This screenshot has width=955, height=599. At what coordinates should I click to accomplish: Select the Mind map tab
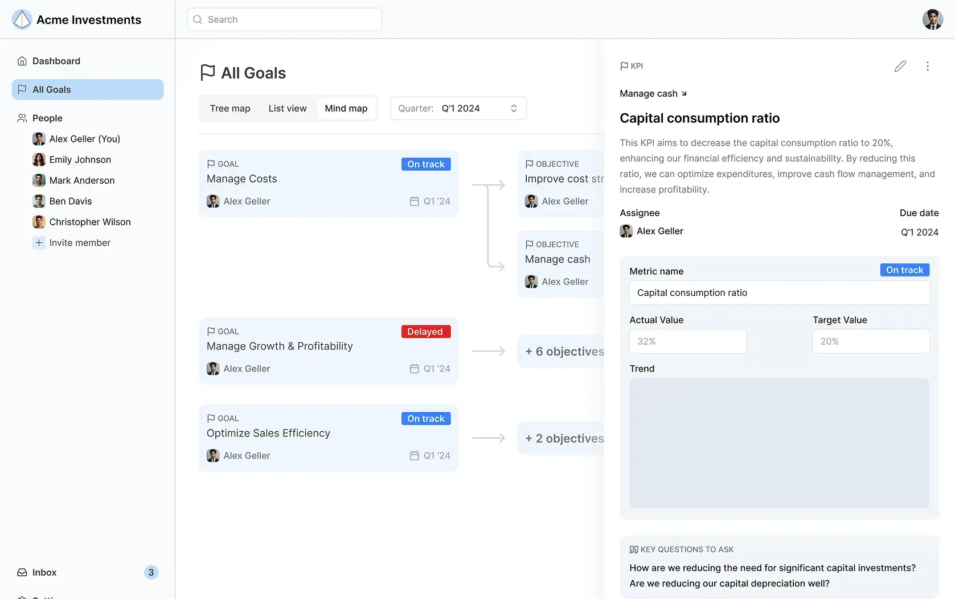346,108
